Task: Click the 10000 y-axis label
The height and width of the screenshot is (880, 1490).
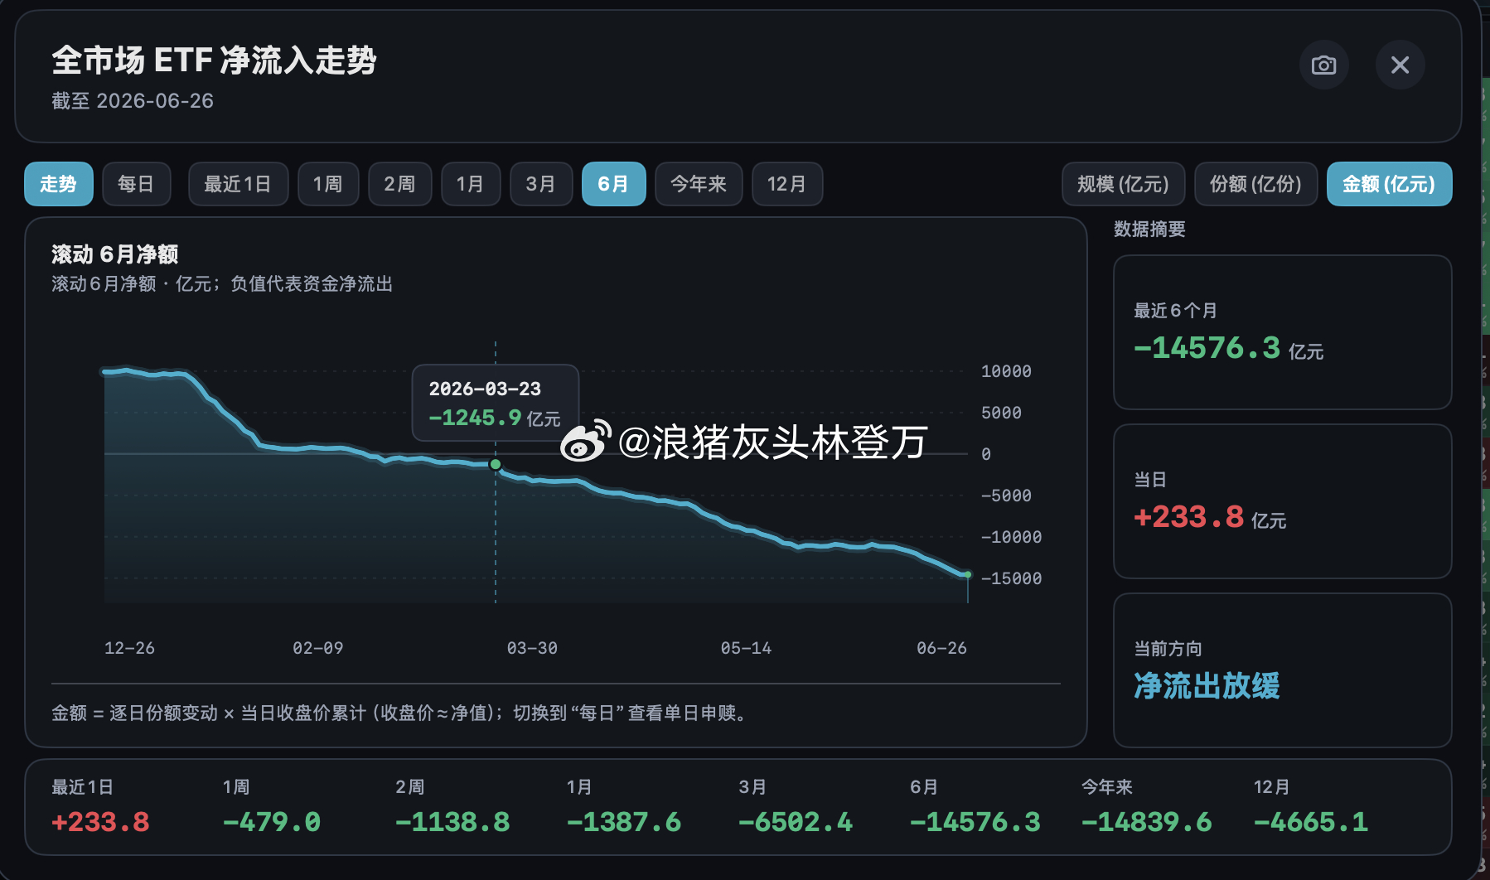Action: (1006, 371)
